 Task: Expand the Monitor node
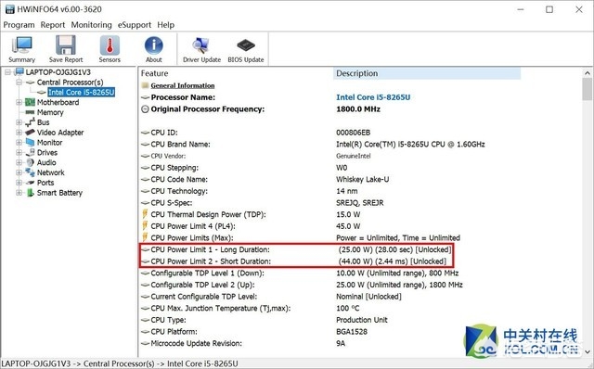tap(19, 142)
